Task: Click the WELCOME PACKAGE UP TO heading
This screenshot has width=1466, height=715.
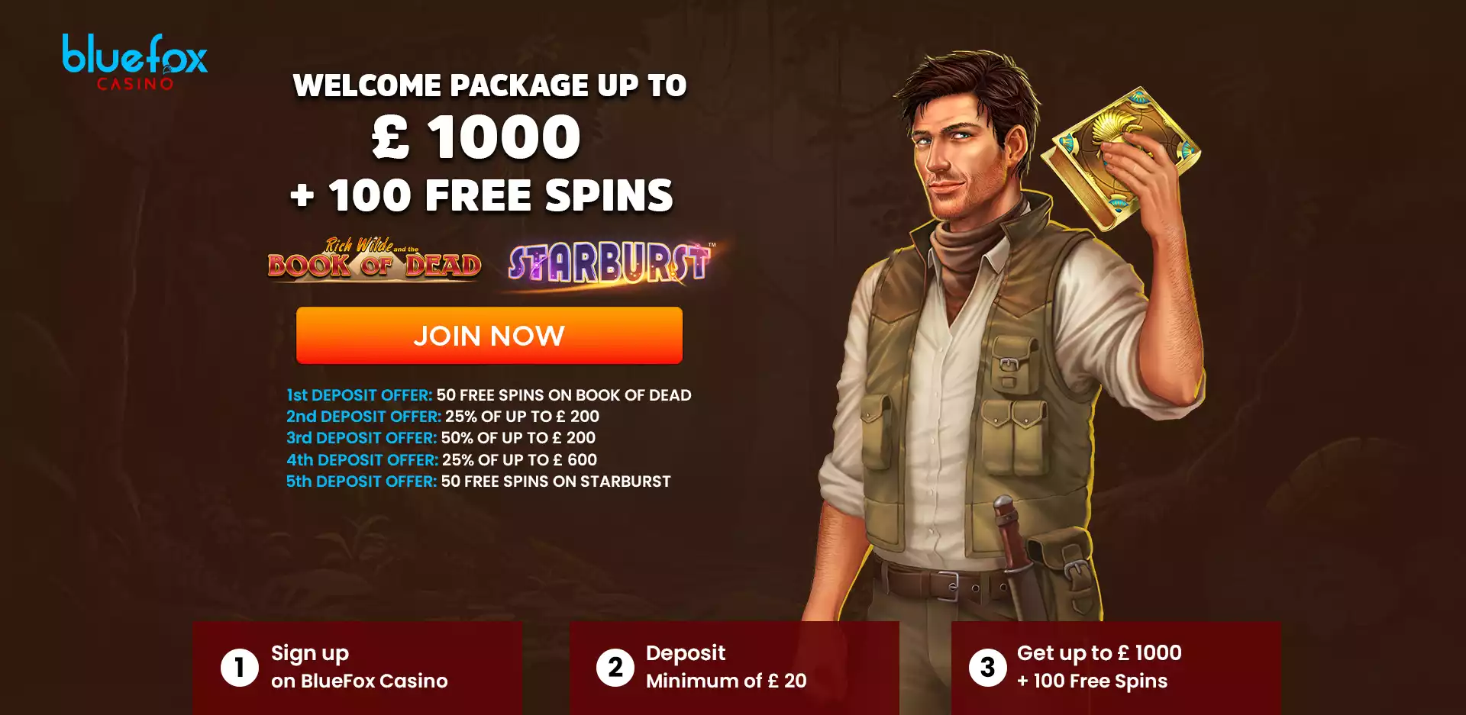Action: tap(489, 85)
